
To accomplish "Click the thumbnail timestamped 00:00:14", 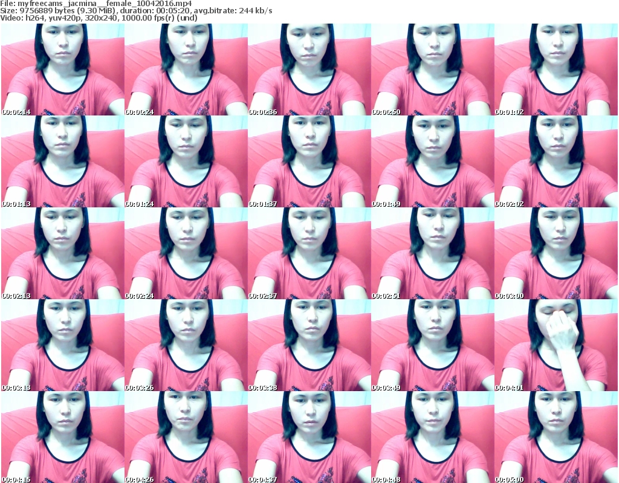I will [x=62, y=70].
